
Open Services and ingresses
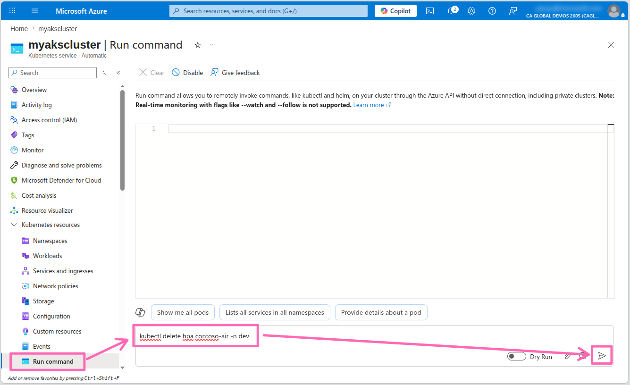pyautogui.click(x=63, y=271)
